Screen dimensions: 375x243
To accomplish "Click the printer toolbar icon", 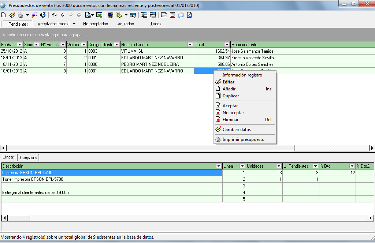I will tap(21, 15).
